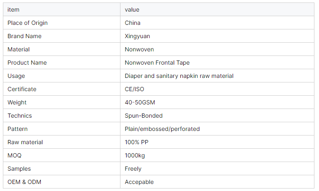Image resolution: width=319 pixels, height=191 pixels.
Task: Click the "value" column header
Action: 132,10
